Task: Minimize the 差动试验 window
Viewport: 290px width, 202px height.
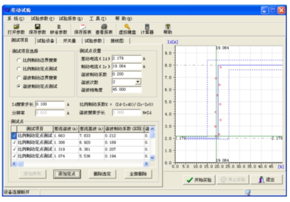Action: 264,10
